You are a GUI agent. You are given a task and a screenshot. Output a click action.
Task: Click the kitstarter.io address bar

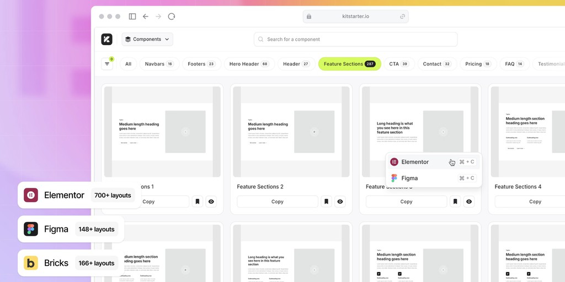pos(356,17)
